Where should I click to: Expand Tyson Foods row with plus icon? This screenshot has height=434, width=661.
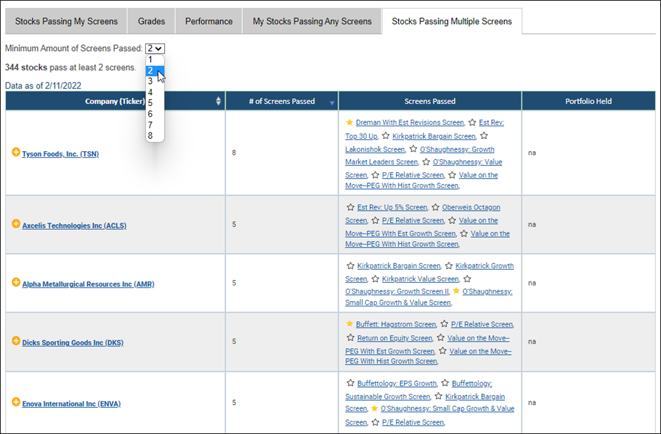point(16,153)
